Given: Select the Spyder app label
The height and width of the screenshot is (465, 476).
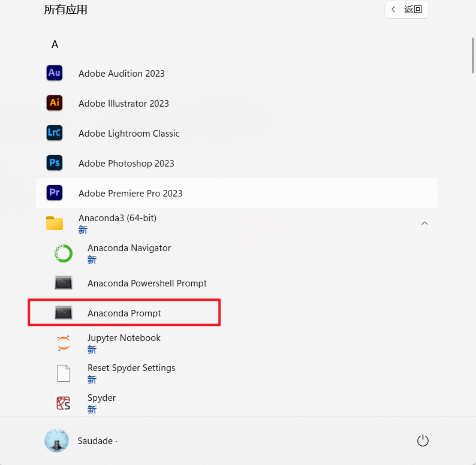Looking at the screenshot, I should [x=101, y=398].
